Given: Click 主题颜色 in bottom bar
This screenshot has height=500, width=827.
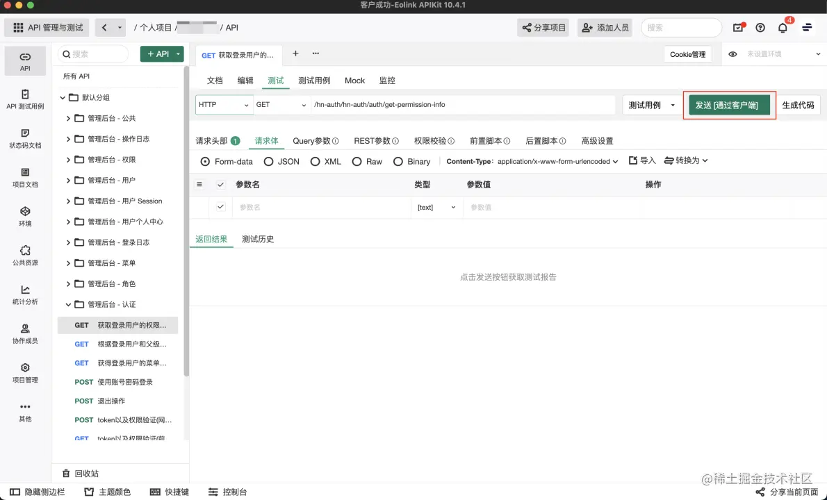Looking at the screenshot, I should [x=108, y=492].
